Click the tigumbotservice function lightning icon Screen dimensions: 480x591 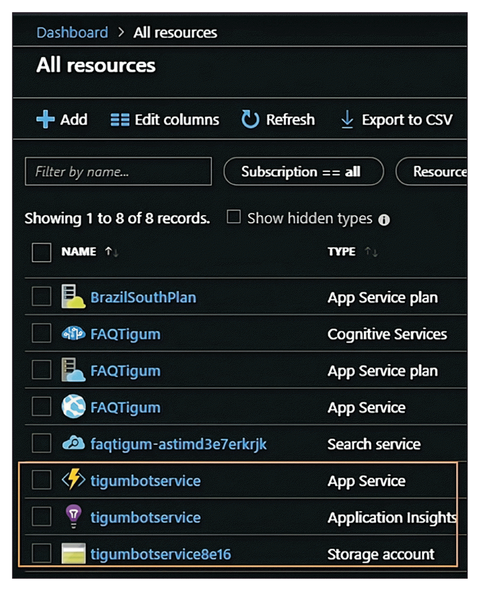(73, 480)
